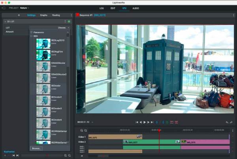The height and width of the screenshot is (159, 237).
Task: Switch to the EDIT tab
Action: tap(113, 8)
